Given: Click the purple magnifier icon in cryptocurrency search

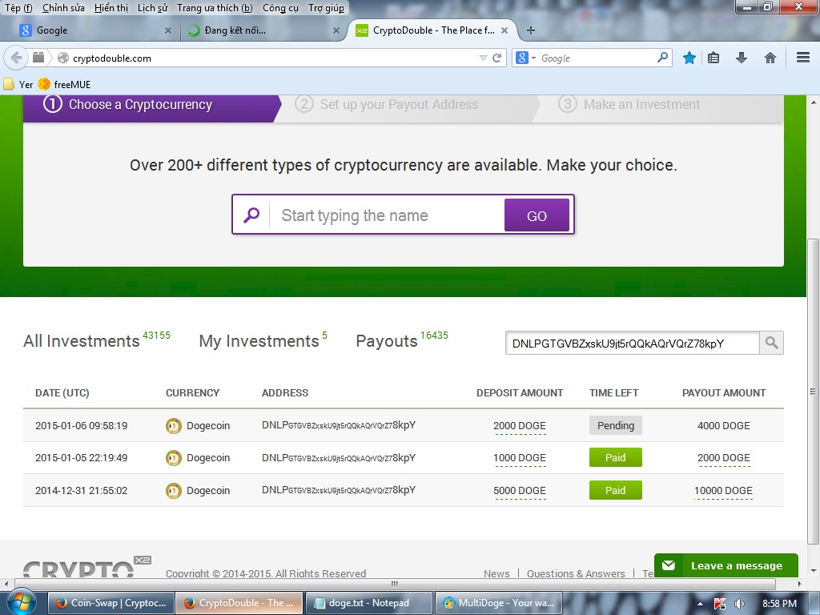Looking at the screenshot, I should 251,215.
